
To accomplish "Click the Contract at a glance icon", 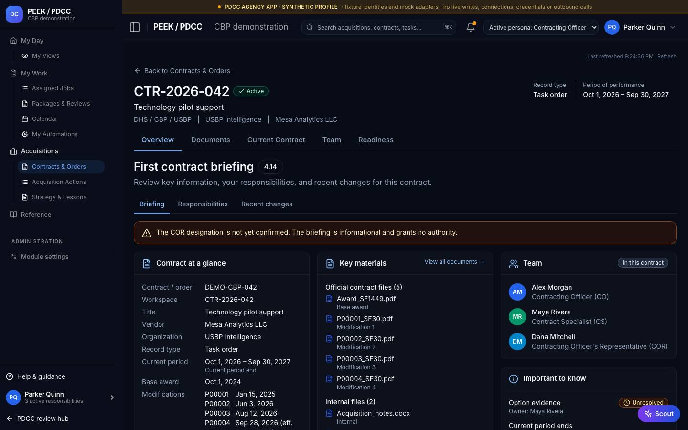I will point(147,264).
